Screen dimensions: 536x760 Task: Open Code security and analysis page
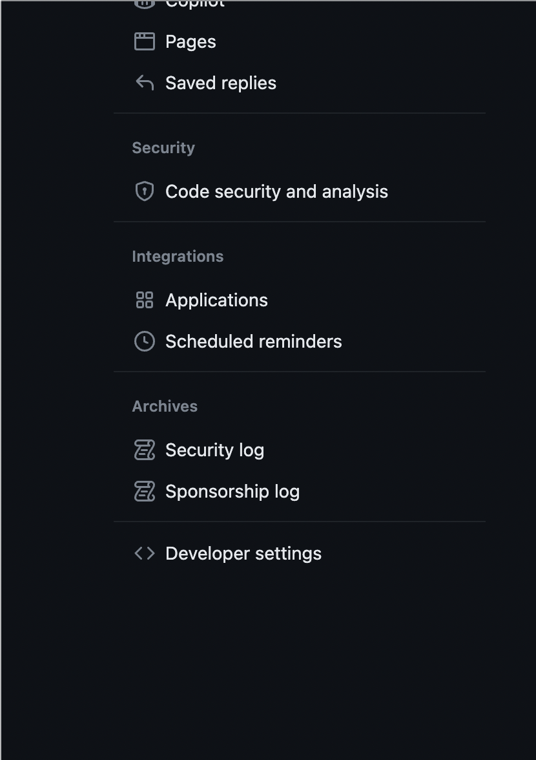(x=276, y=192)
